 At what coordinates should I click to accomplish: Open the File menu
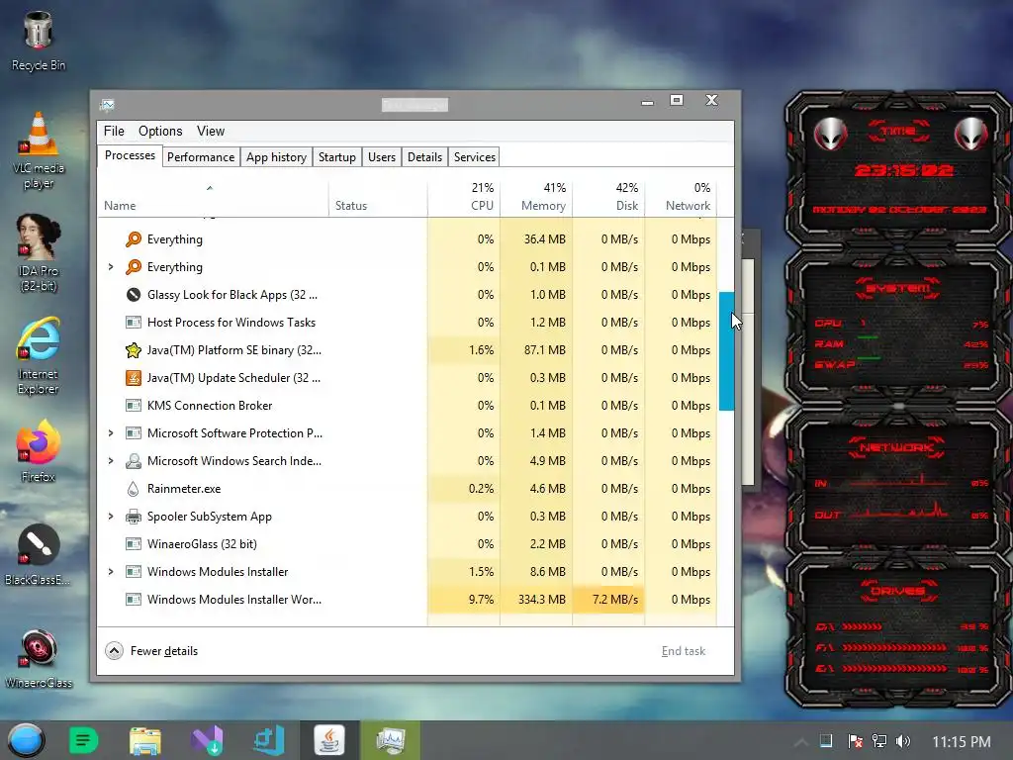pos(114,132)
